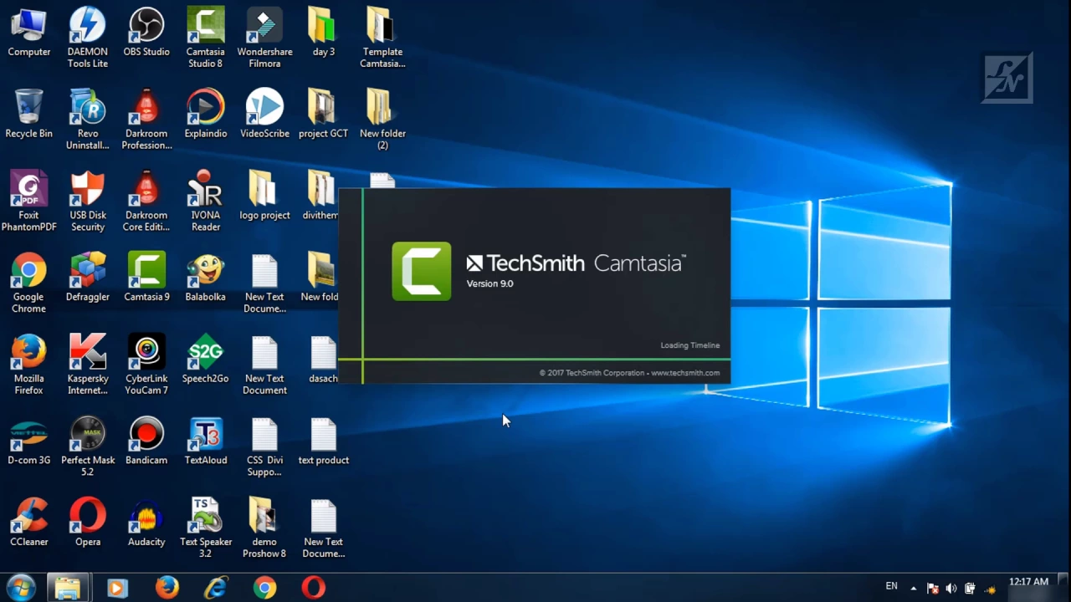Select the D-com 3G shortcut

29,441
